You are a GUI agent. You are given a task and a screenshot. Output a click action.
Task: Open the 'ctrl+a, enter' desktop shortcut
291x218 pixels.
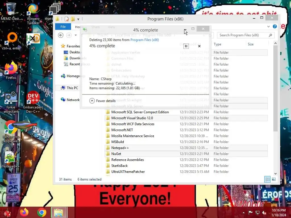pos(11,41)
